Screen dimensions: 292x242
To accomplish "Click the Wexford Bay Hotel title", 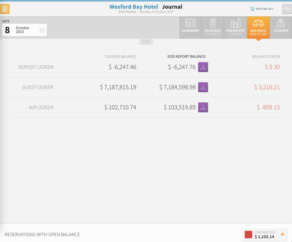I will point(134,7).
